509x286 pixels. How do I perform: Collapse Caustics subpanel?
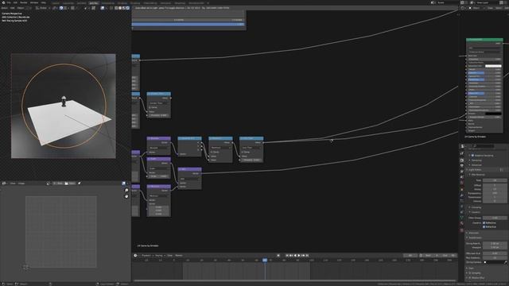pyautogui.click(x=476, y=212)
